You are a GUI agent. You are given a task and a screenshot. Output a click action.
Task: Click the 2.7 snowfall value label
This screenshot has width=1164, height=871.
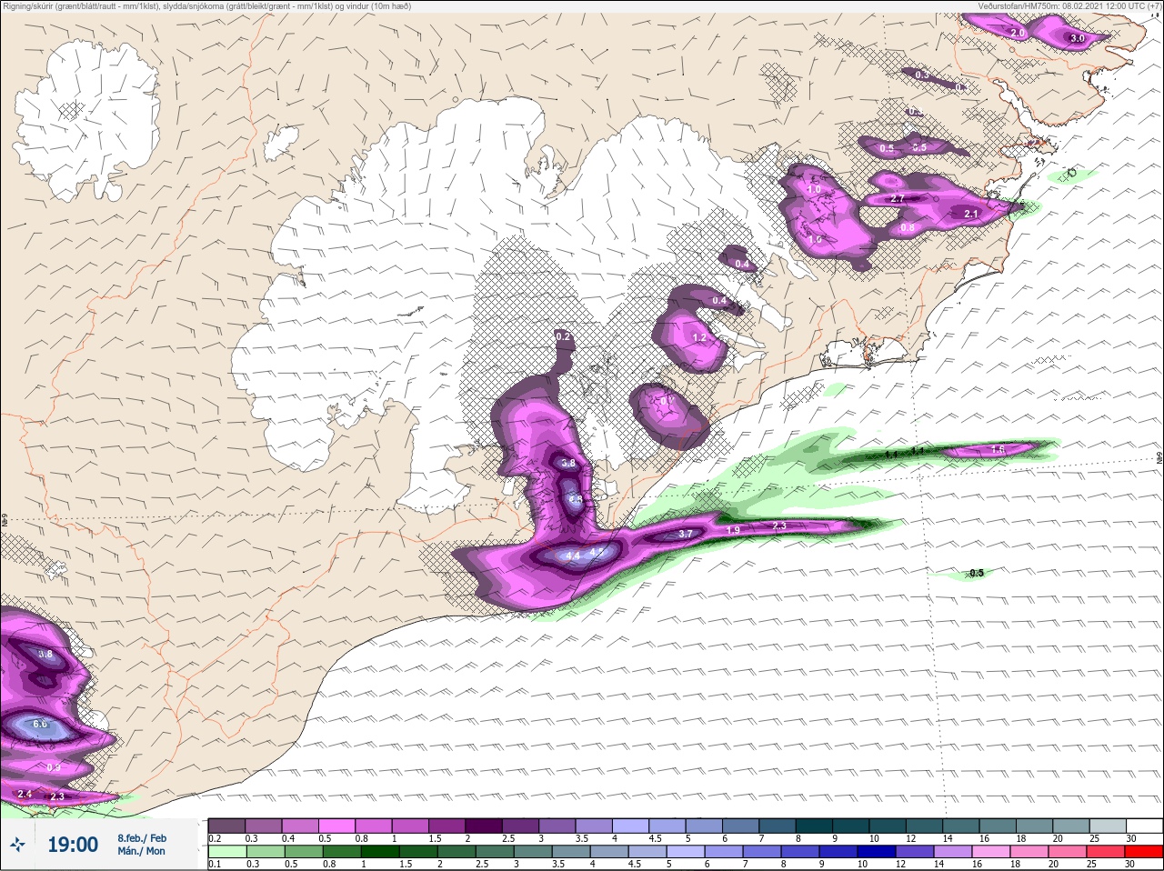pos(898,198)
